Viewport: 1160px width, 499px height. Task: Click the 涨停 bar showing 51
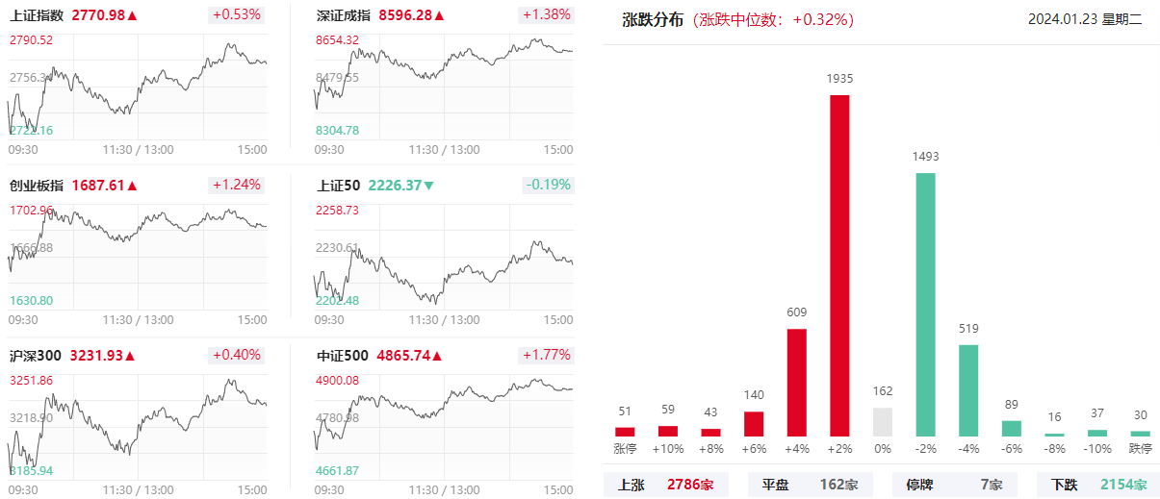coord(625,432)
